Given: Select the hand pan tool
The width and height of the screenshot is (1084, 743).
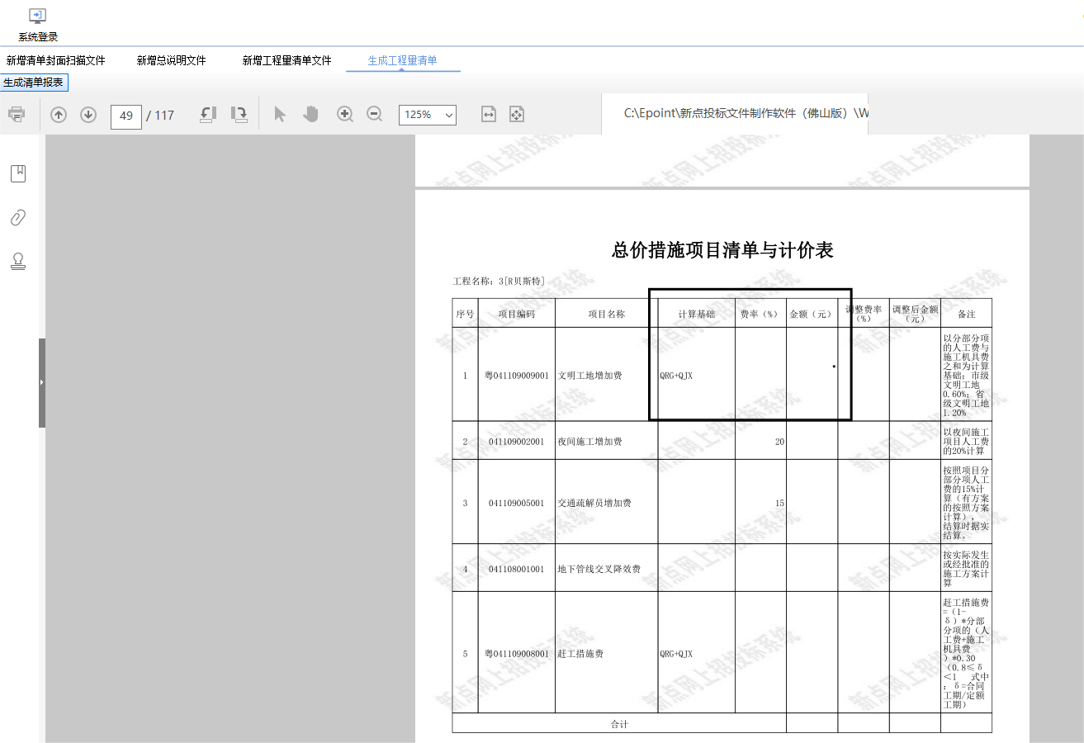Looking at the screenshot, I should point(310,115).
